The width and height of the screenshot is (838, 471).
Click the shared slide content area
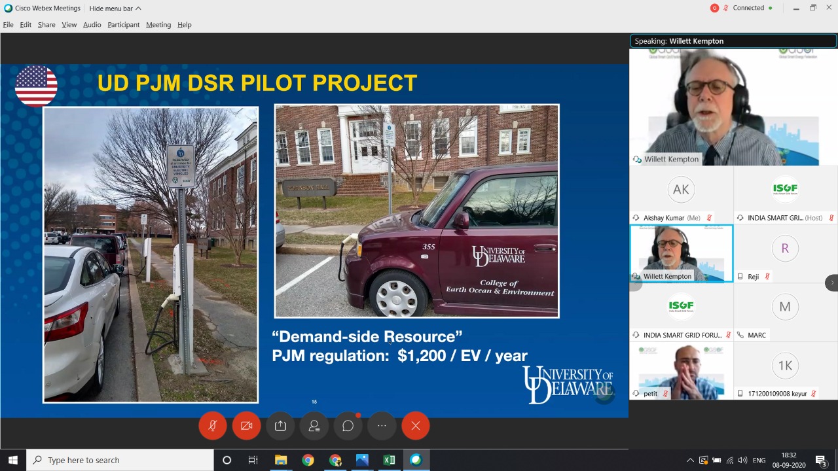coord(314,241)
